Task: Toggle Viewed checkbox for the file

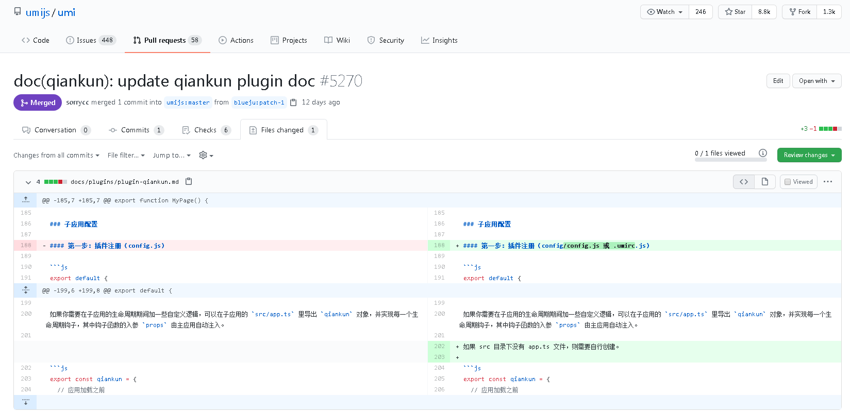Action: tap(788, 182)
